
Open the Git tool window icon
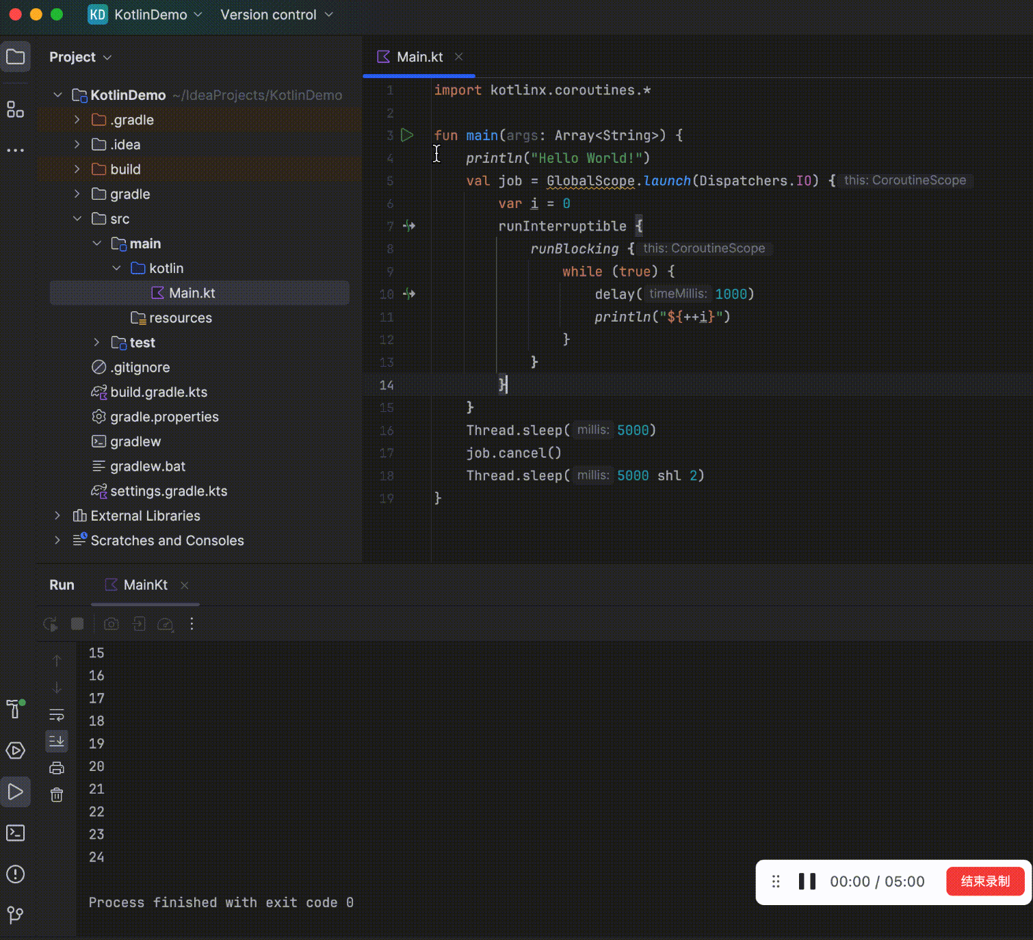[15, 915]
